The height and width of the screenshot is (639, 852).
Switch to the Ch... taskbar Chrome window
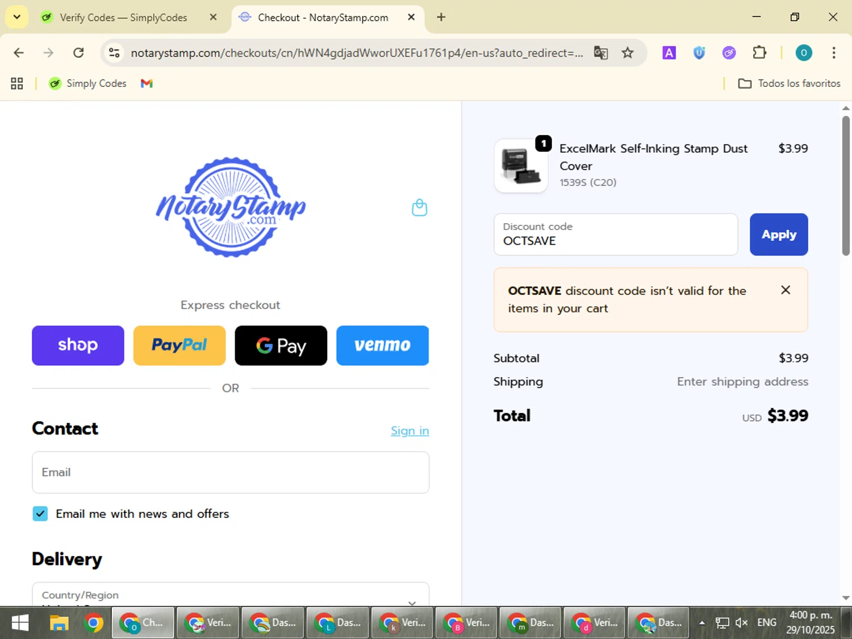(143, 623)
